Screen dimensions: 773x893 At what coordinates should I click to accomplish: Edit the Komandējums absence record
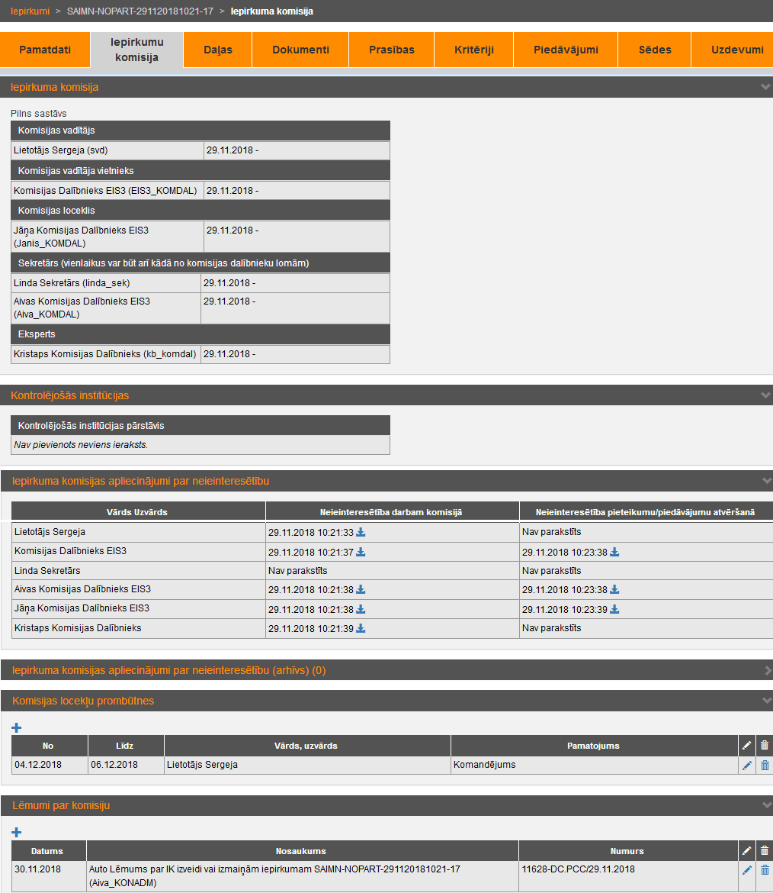pos(746,766)
